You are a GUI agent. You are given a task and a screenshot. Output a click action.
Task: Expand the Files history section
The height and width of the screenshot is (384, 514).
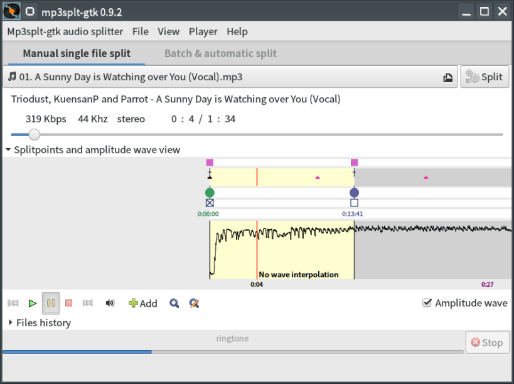click(39, 323)
